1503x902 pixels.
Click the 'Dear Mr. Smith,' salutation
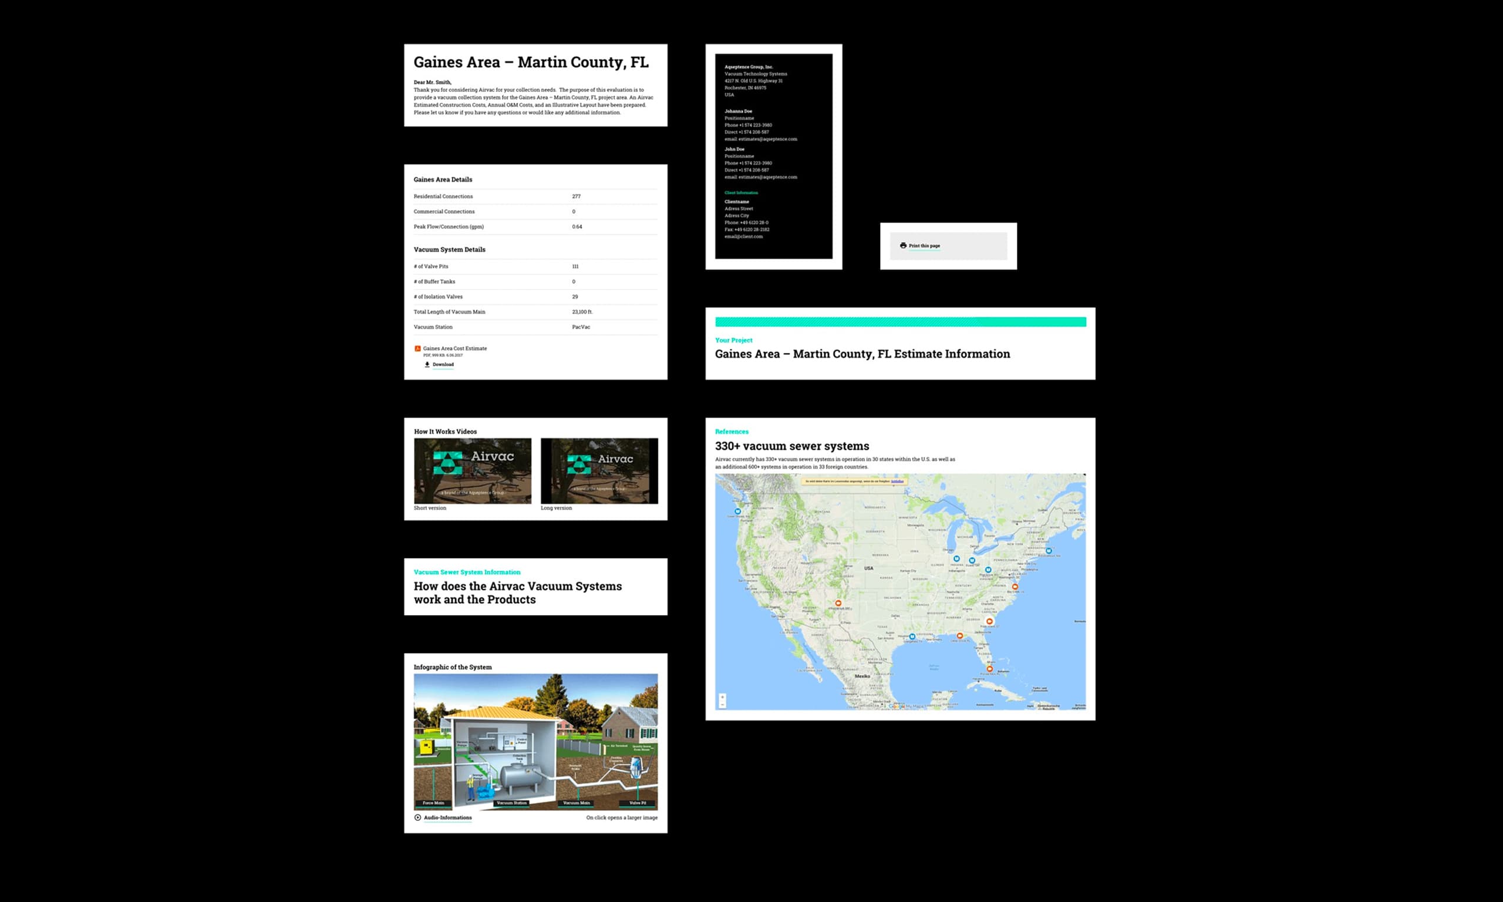(433, 82)
